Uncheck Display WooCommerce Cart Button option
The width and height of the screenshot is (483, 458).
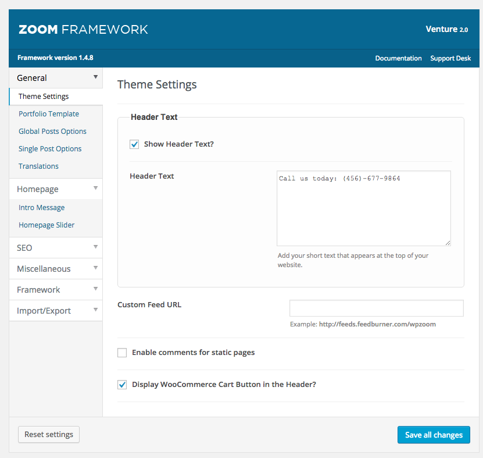(x=122, y=385)
